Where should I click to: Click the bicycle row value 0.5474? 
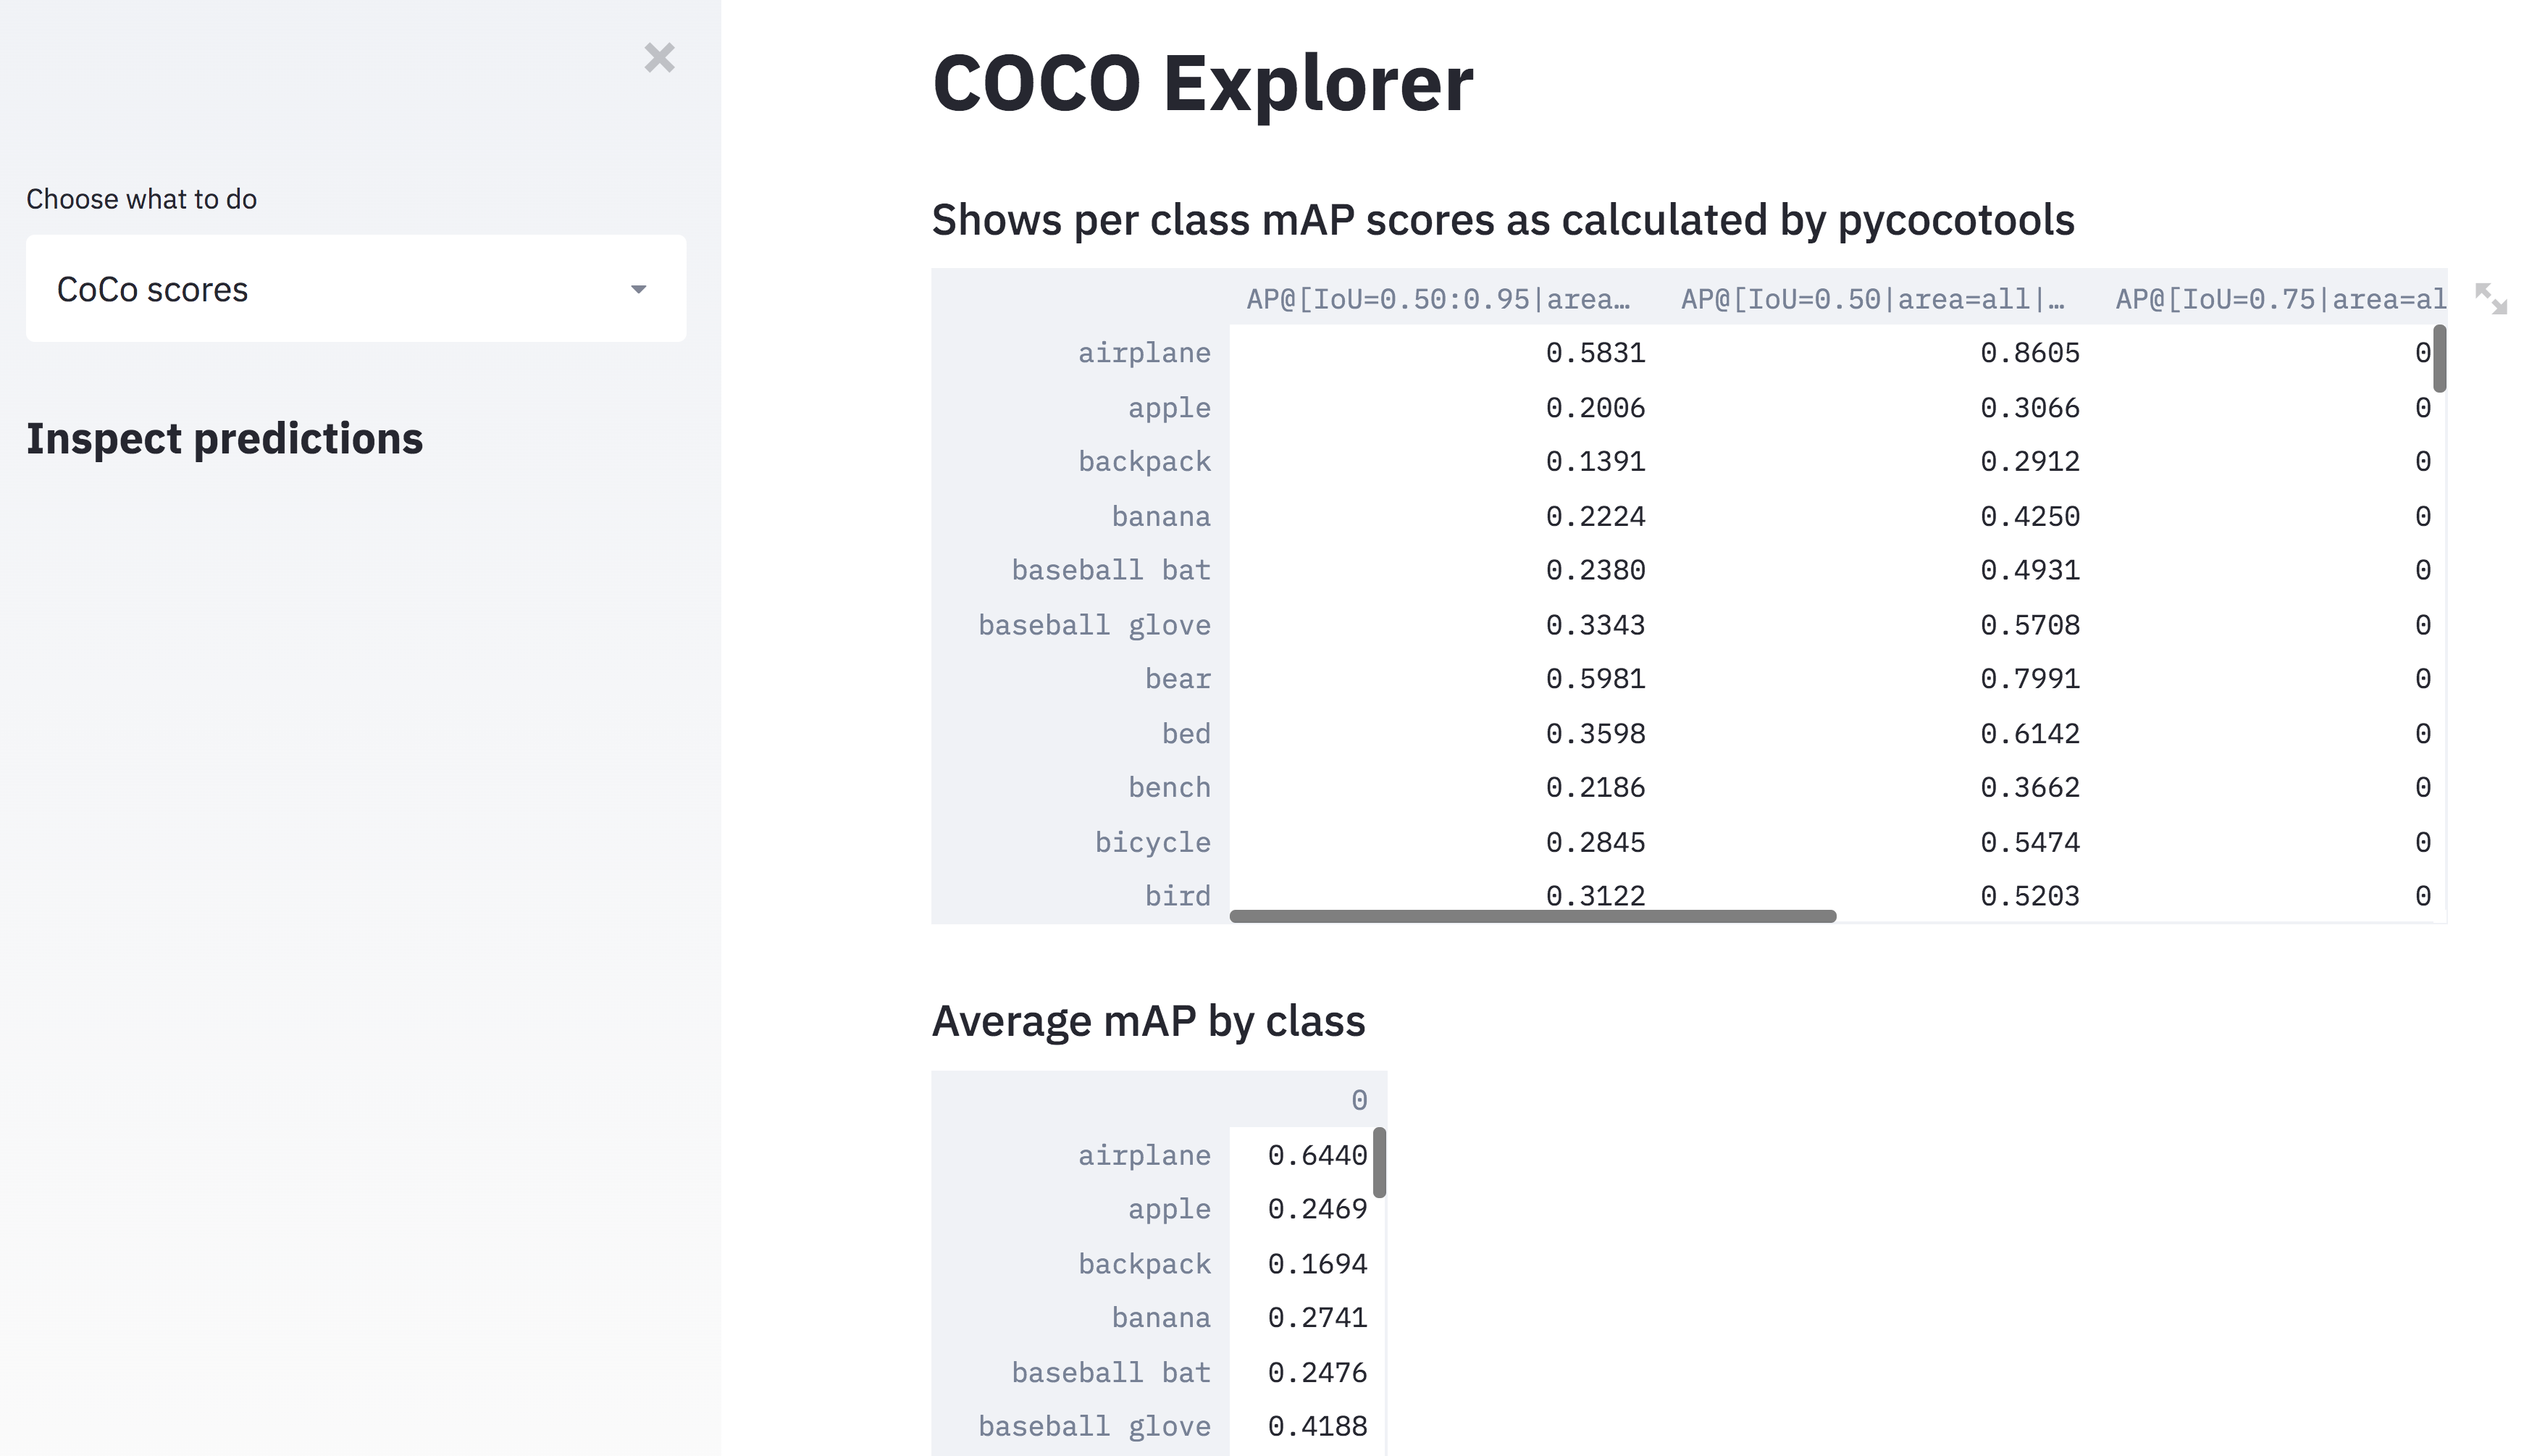click(x=2029, y=842)
